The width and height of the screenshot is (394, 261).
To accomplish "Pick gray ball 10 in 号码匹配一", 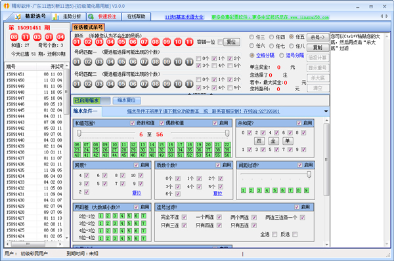I will coord(178,62).
